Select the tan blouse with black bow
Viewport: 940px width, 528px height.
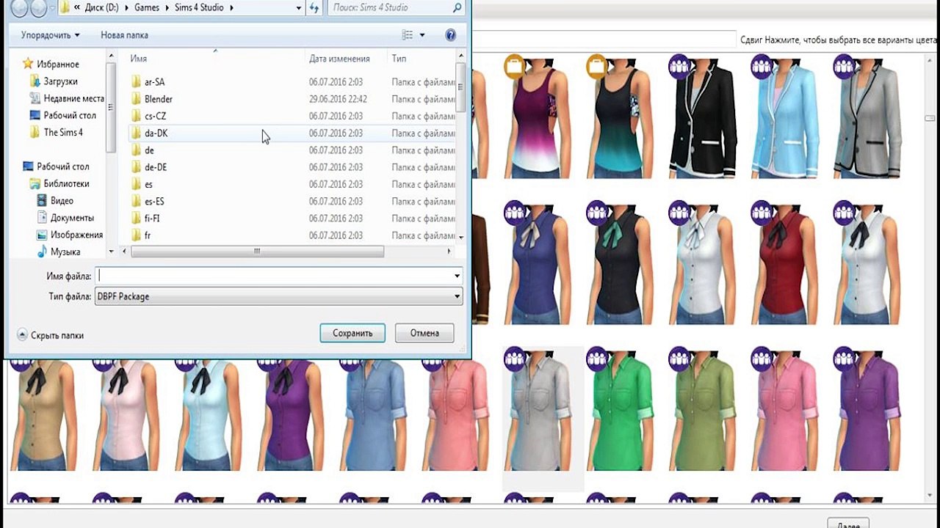click(46, 414)
